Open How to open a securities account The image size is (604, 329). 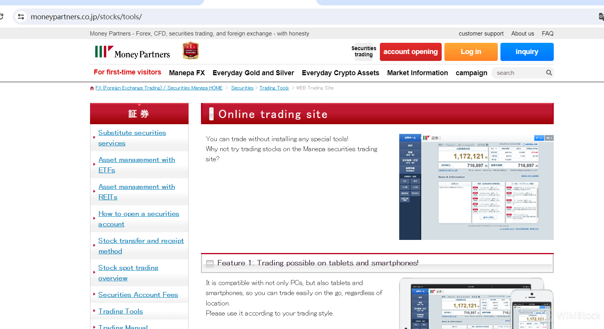[138, 219]
